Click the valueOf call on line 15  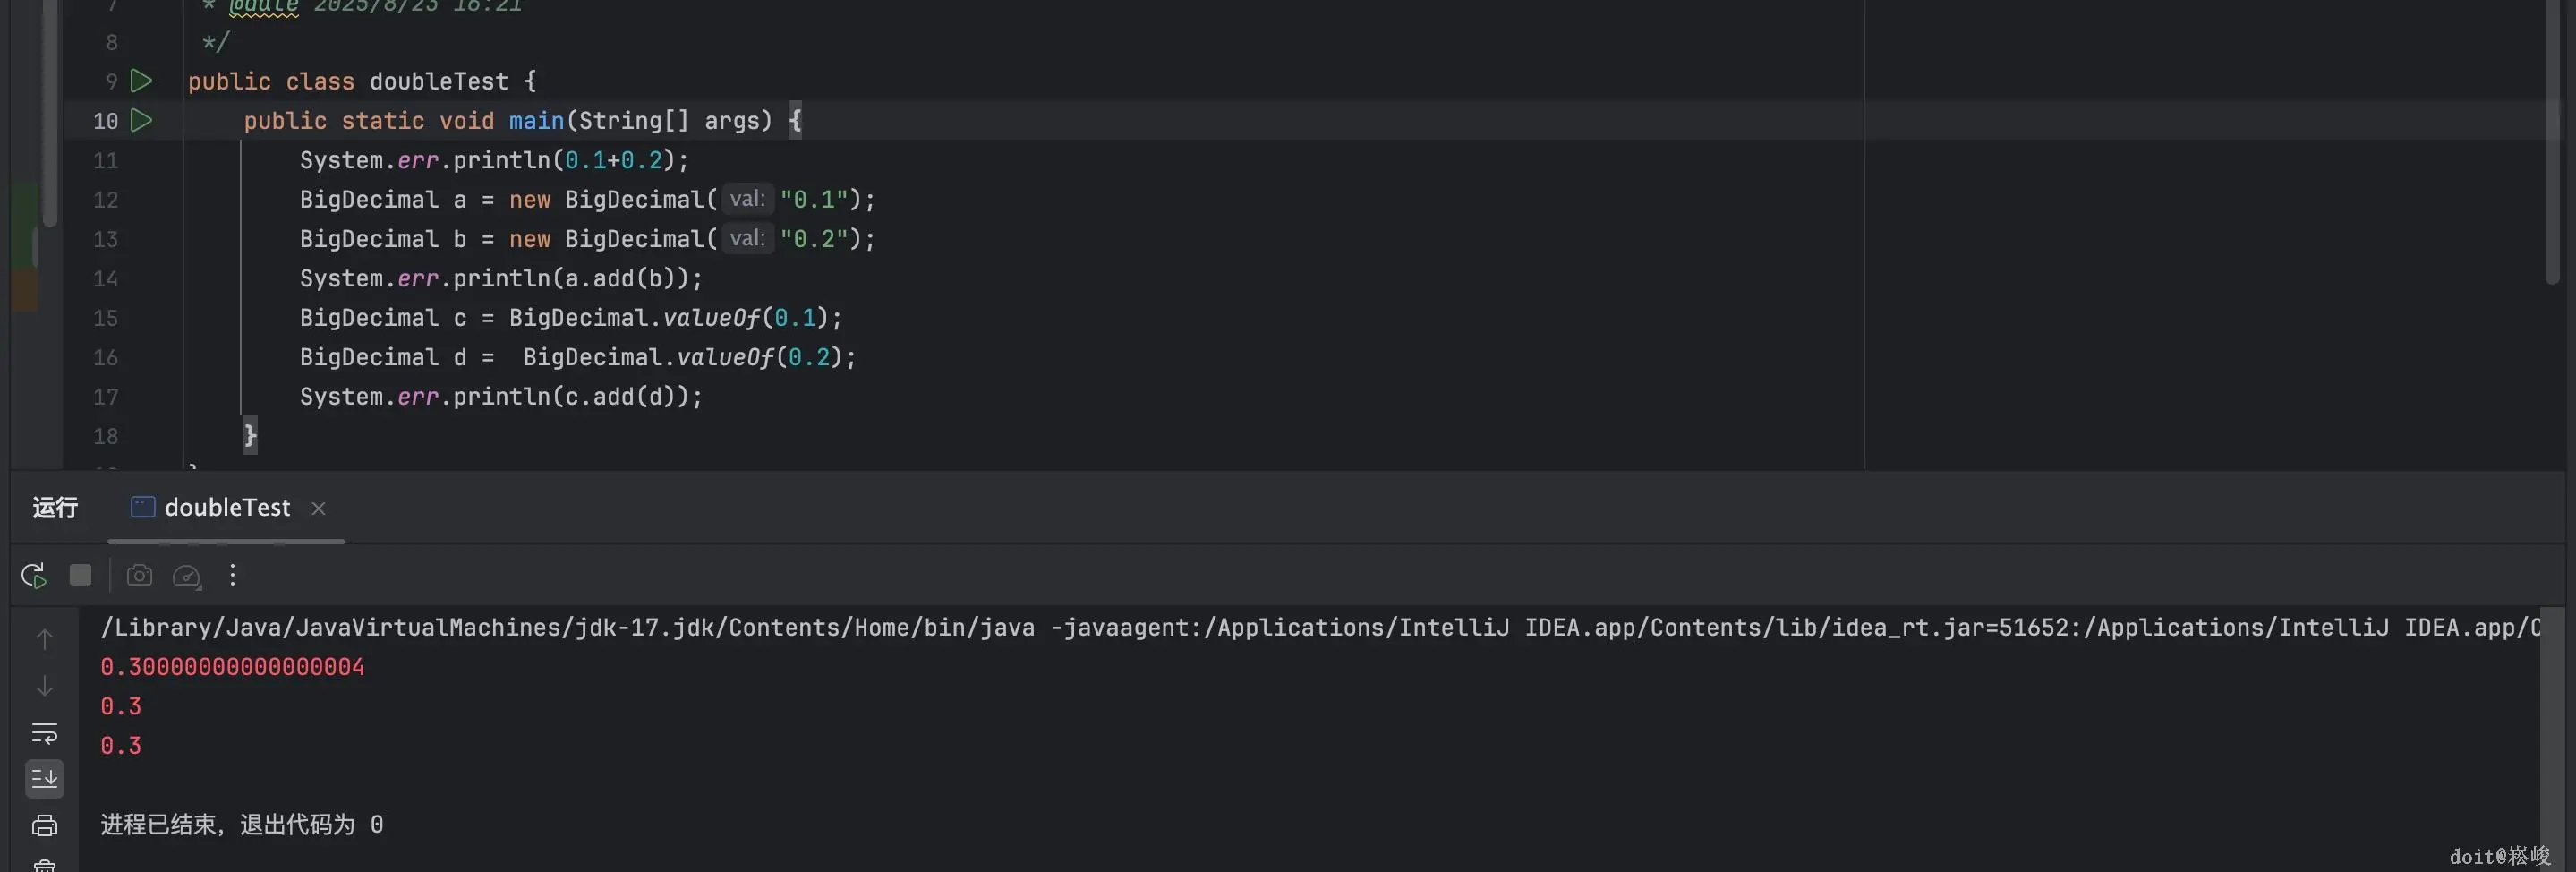(x=711, y=318)
